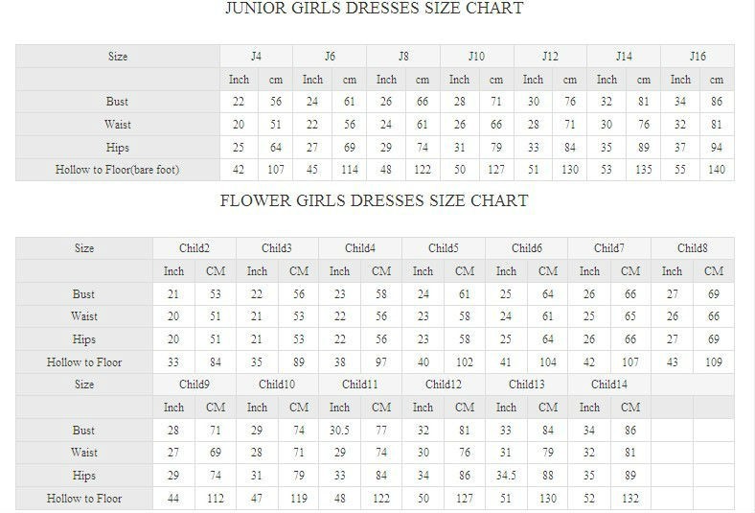
Task: Select the J12 size column header
Action: [x=550, y=57]
